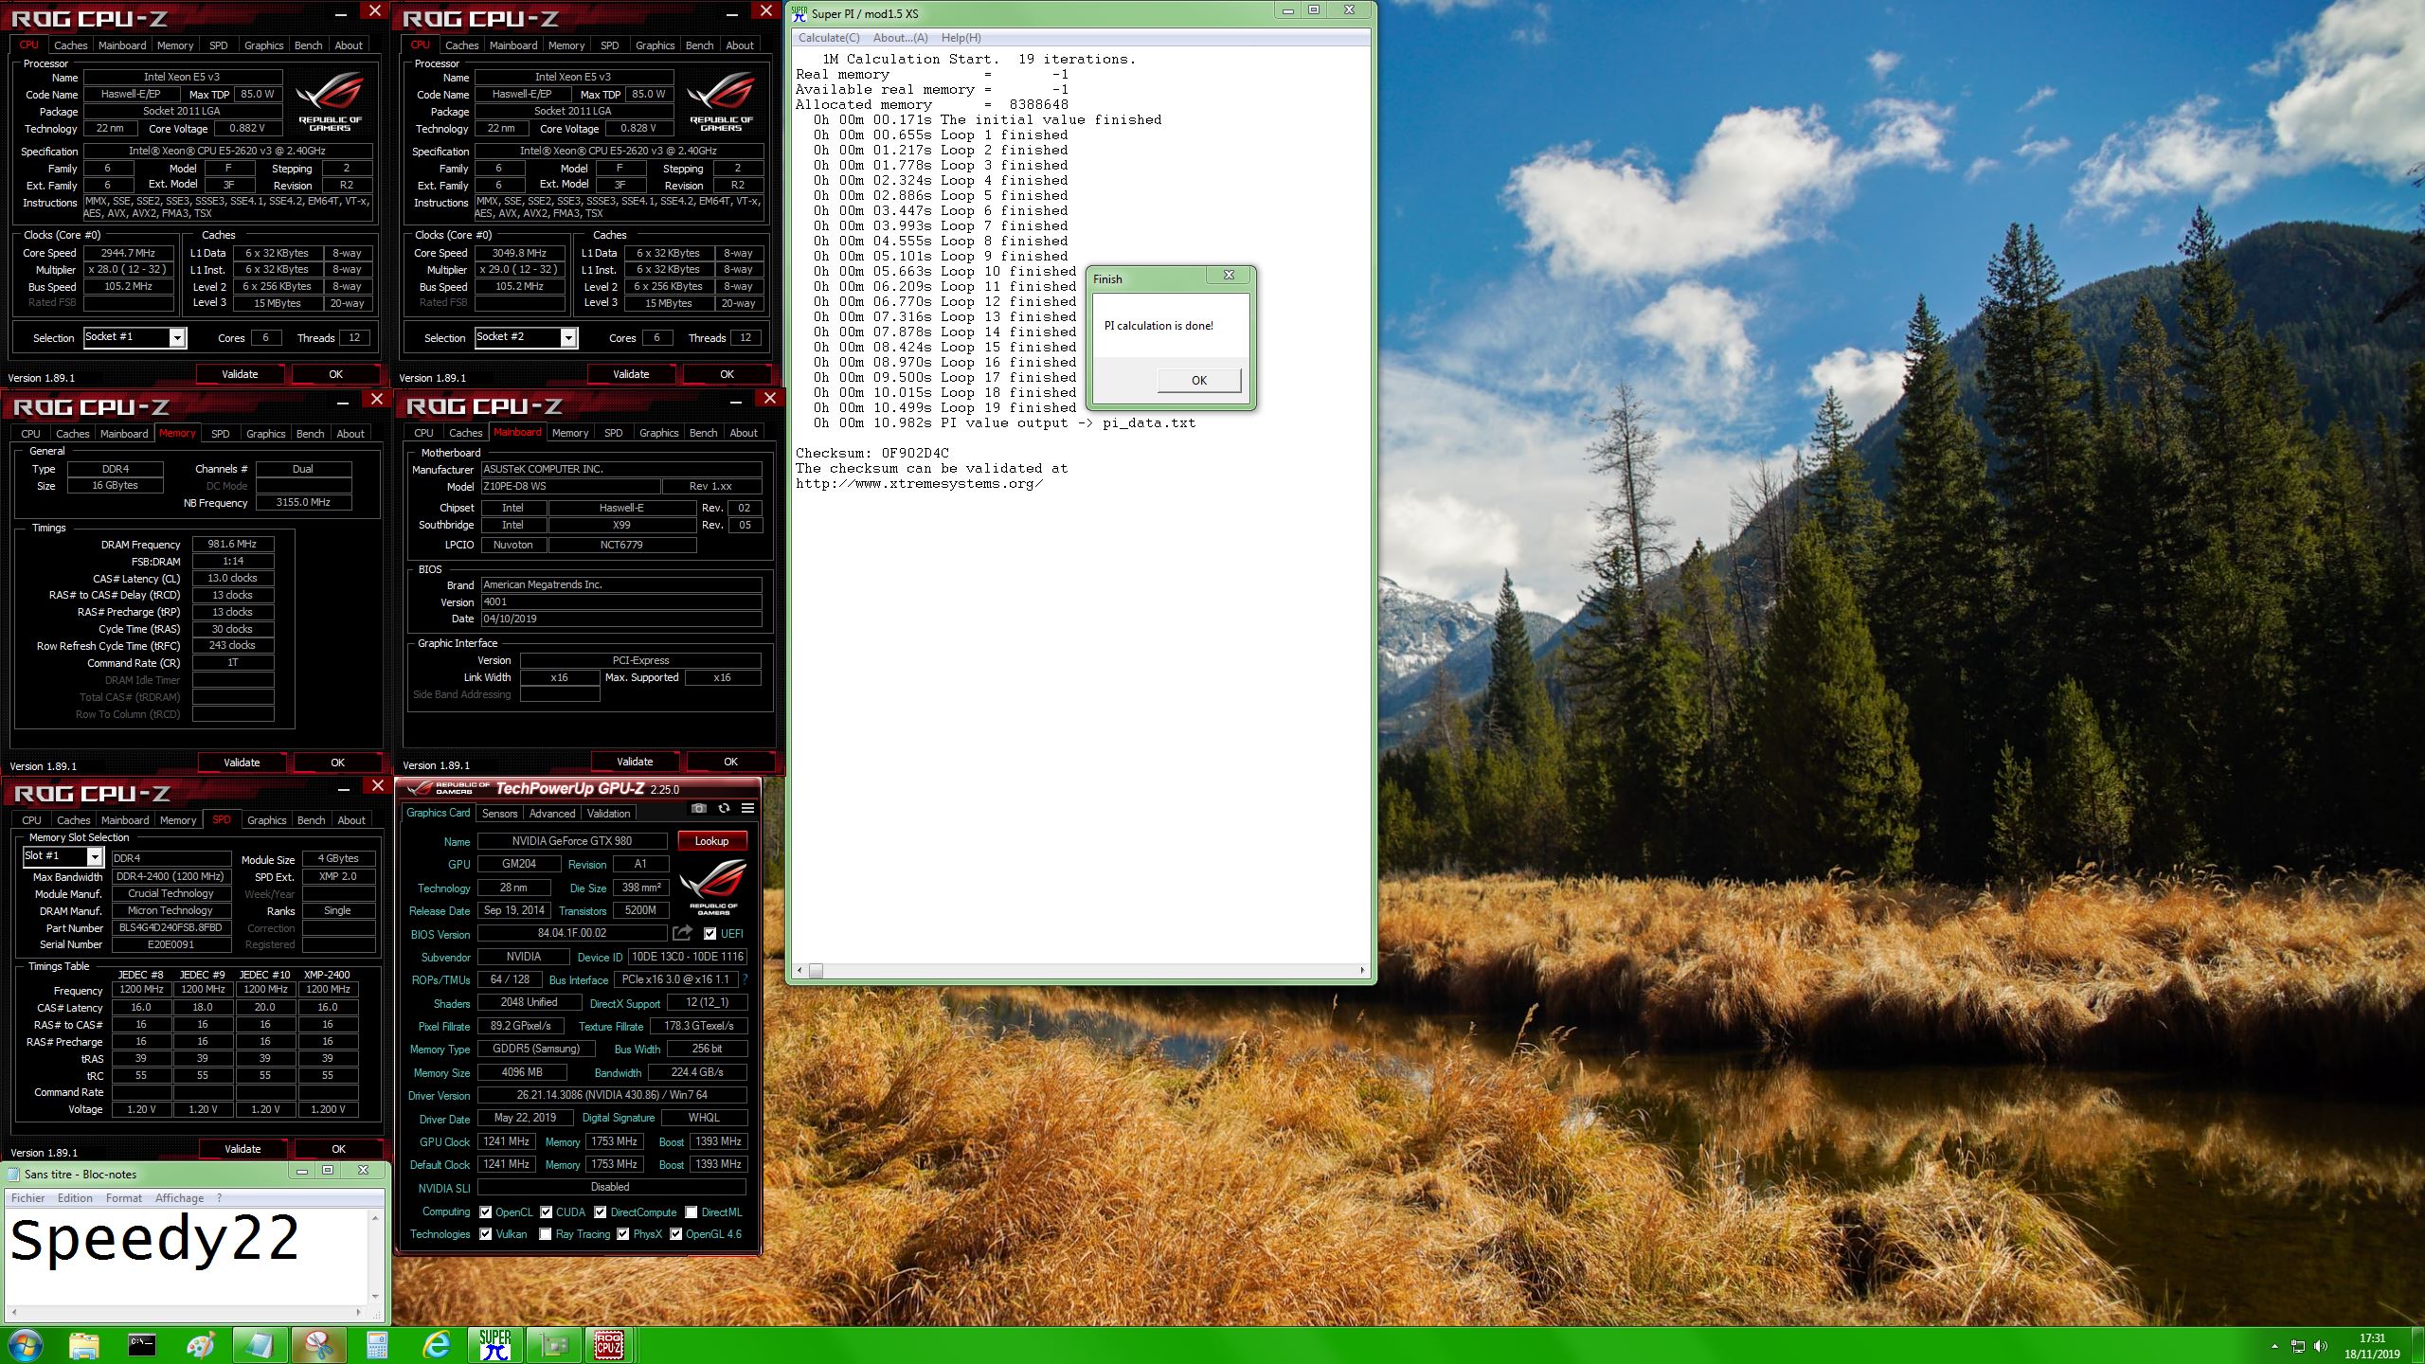This screenshot has width=2425, height=1364.
Task: Toggle the DirectCompute checkbox
Action: click(x=601, y=1211)
